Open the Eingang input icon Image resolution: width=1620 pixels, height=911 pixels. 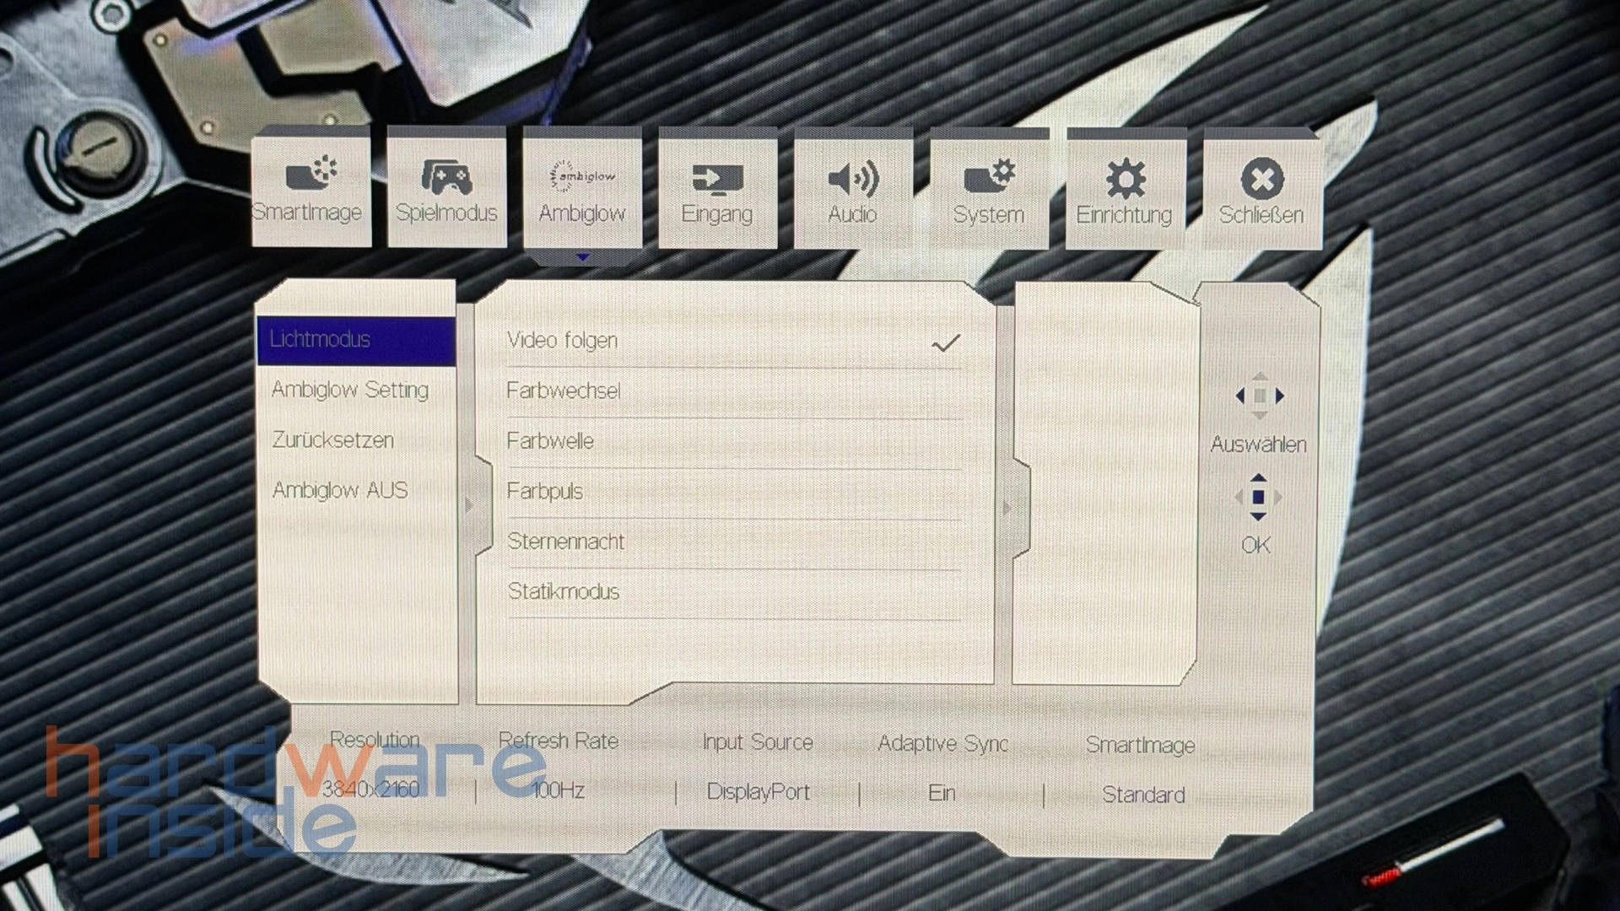pyautogui.click(x=717, y=178)
